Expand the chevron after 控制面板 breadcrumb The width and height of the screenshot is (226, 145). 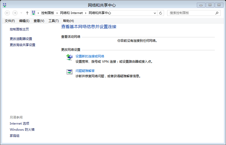pos(57,13)
